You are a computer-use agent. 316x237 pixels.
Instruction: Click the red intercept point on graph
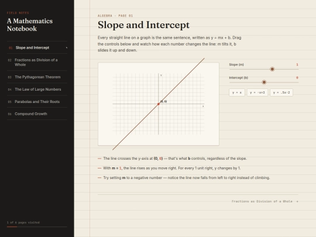click(x=159, y=104)
